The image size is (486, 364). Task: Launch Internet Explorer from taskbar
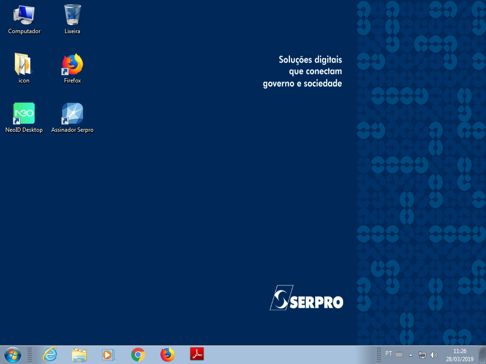[50, 355]
